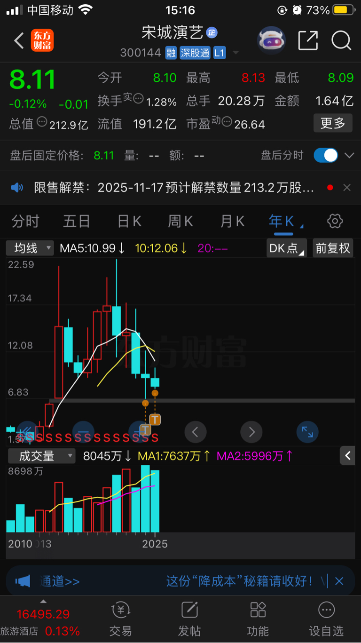
Task: Tap the 企 verified badge beside 宋城演艺
Action: click(x=212, y=32)
